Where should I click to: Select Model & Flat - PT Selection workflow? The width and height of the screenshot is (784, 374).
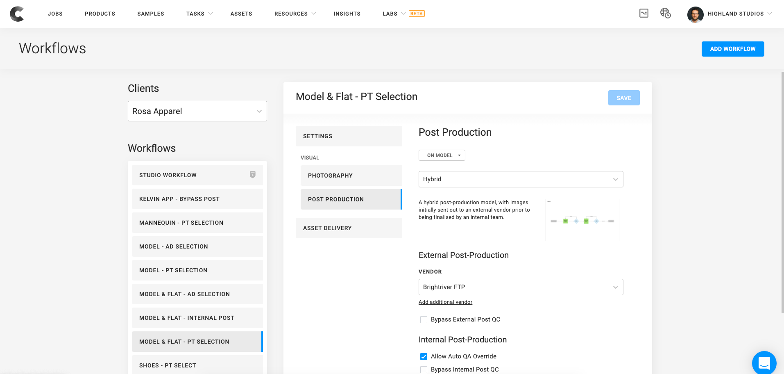point(197,342)
